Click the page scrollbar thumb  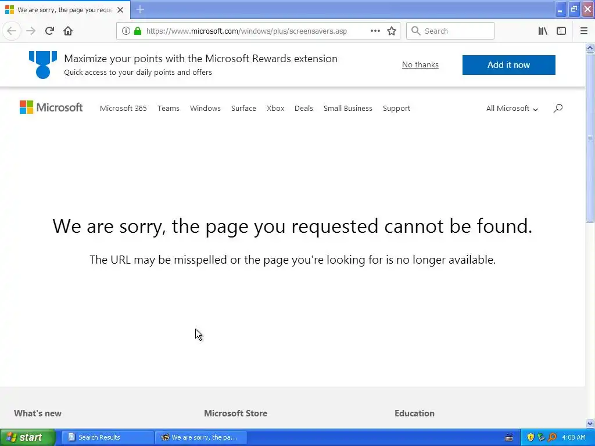pos(590,138)
